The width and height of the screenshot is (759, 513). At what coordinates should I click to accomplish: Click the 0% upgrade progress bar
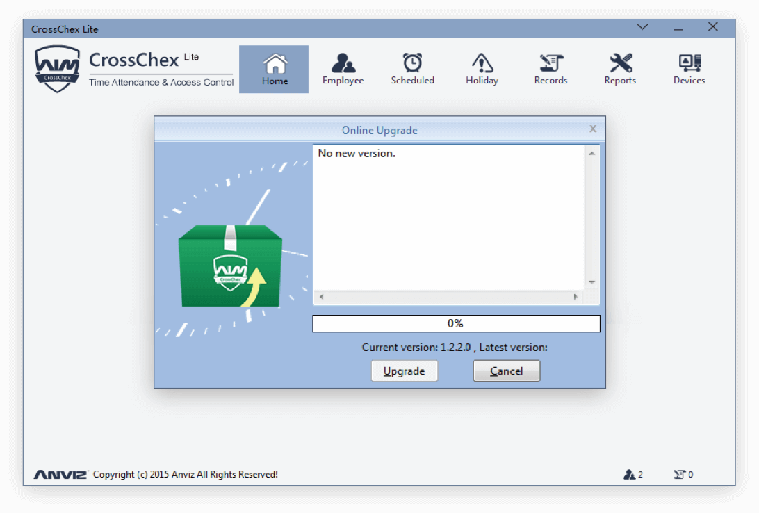click(x=456, y=323)
